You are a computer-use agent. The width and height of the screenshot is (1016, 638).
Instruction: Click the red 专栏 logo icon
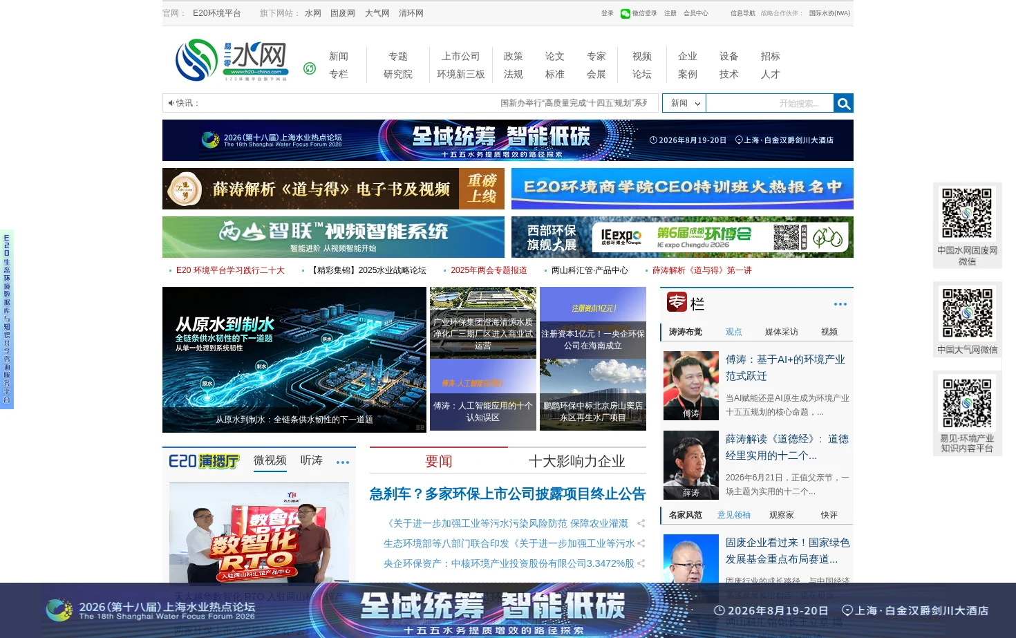pos(677,302)
